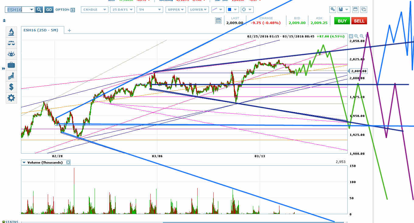Click the bottom horizontal scrollbar
414x223 pixels.
click(x=253, y=222)
